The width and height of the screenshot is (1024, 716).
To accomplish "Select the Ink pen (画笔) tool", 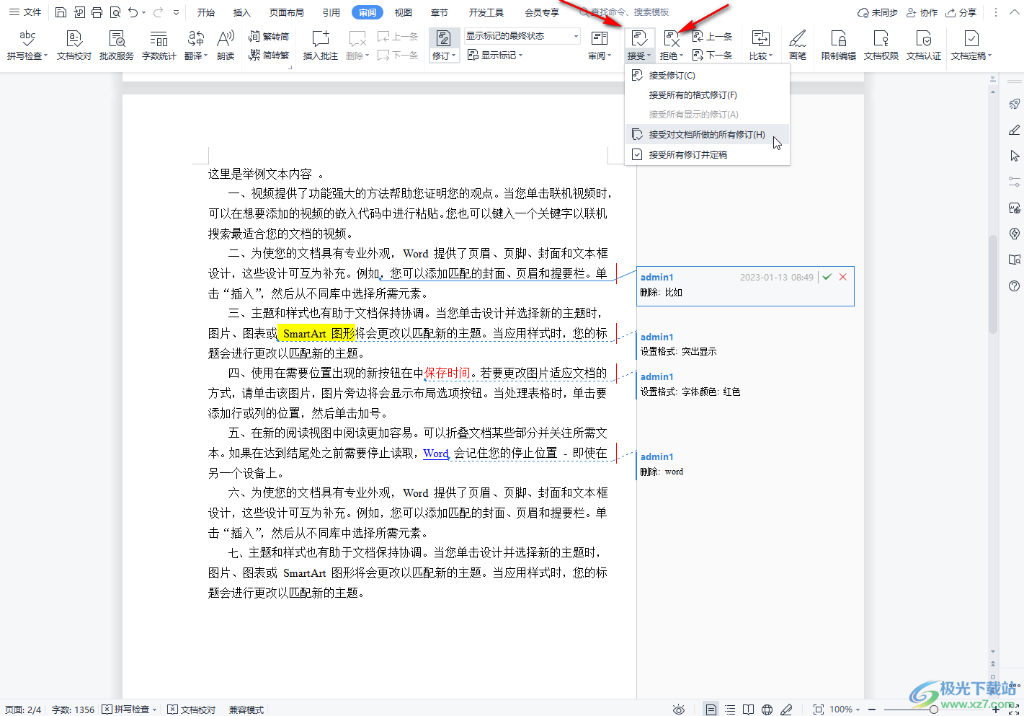I will pos(798,45).
